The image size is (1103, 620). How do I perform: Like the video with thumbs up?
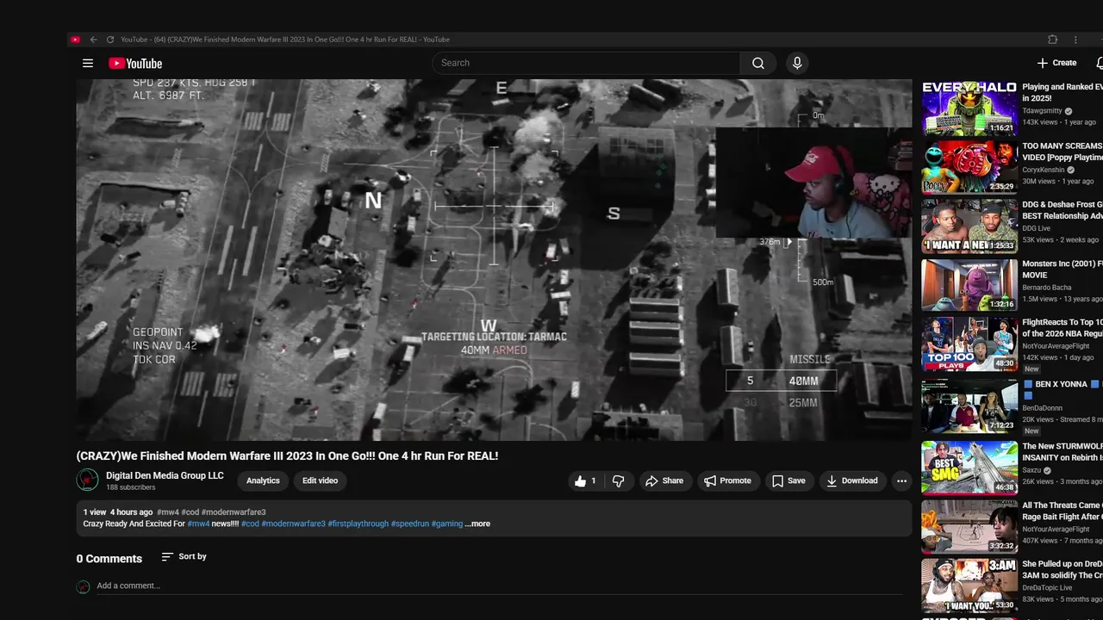pyautogui.click(x=586, y=481)
